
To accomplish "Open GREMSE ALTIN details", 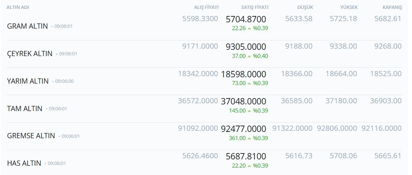I will tap(31, 136).
